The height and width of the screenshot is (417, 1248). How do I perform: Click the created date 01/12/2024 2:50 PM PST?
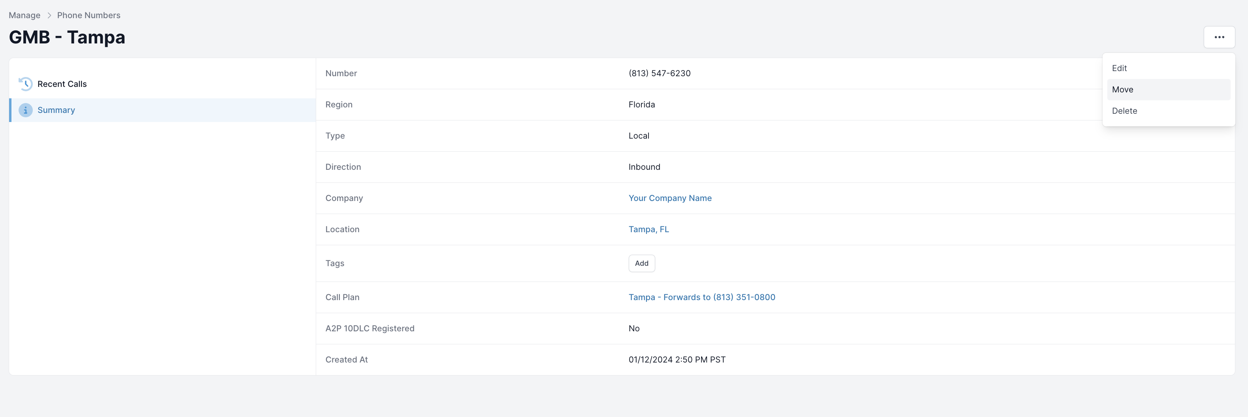click(x=677, y=359)
